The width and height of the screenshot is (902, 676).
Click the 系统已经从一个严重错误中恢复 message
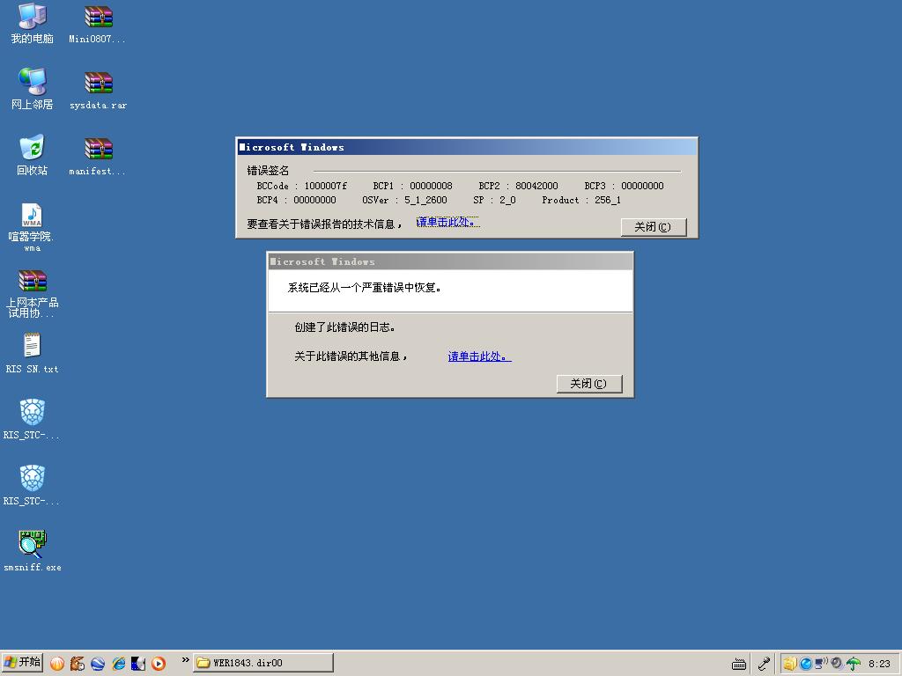(x=365, y=288)
